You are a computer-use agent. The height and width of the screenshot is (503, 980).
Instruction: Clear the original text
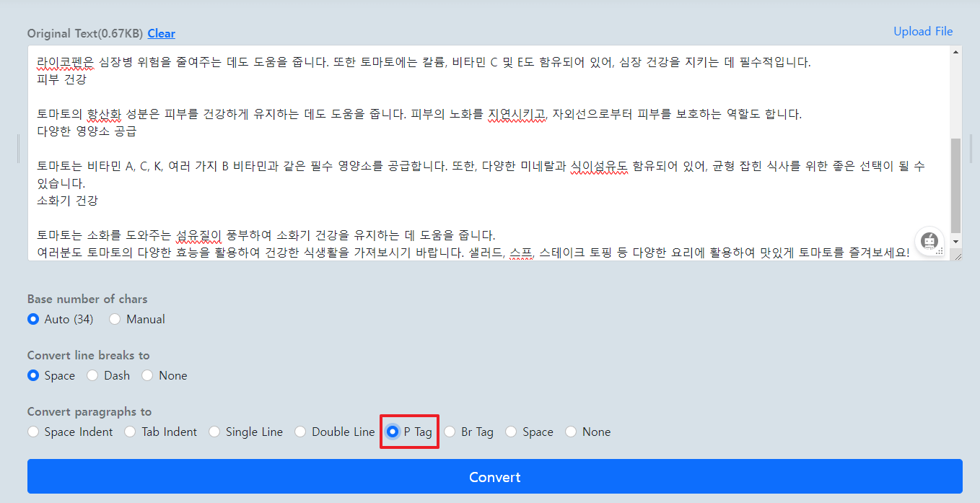(x=161, y=33)
